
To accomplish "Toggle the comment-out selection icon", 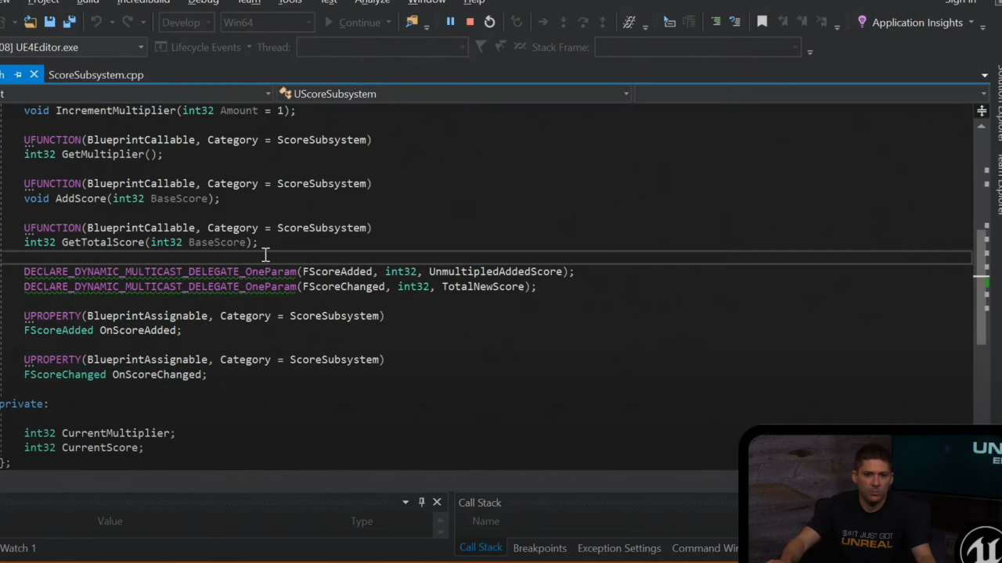I will pyautogui.click(x=717, y=22).
